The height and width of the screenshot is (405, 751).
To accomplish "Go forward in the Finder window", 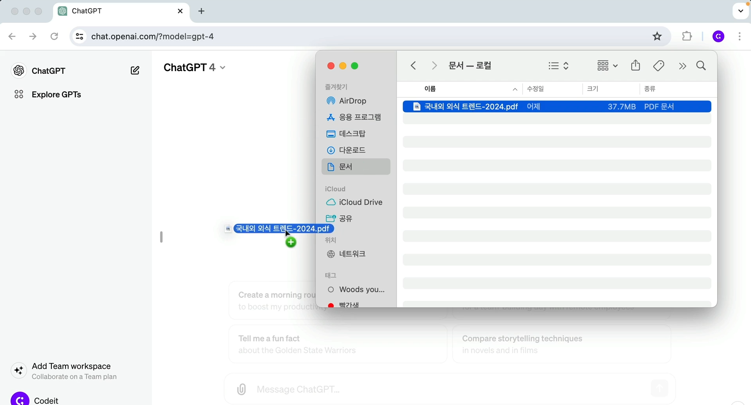I will pos(434,66).
